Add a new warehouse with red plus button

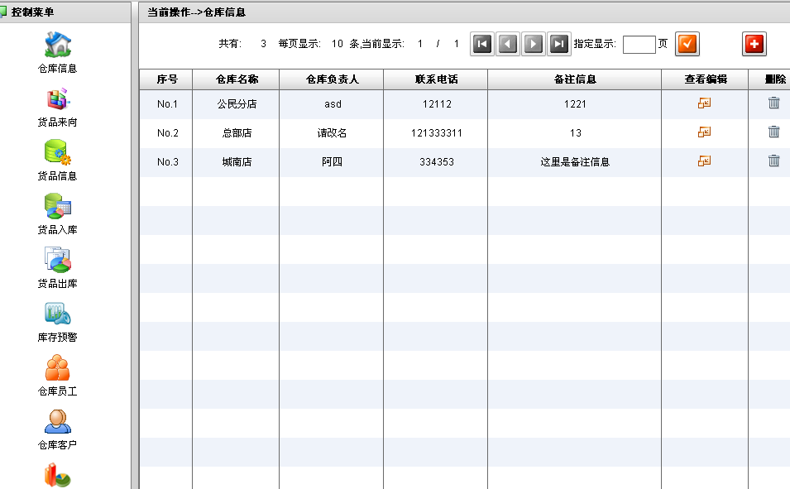[754, 44]
